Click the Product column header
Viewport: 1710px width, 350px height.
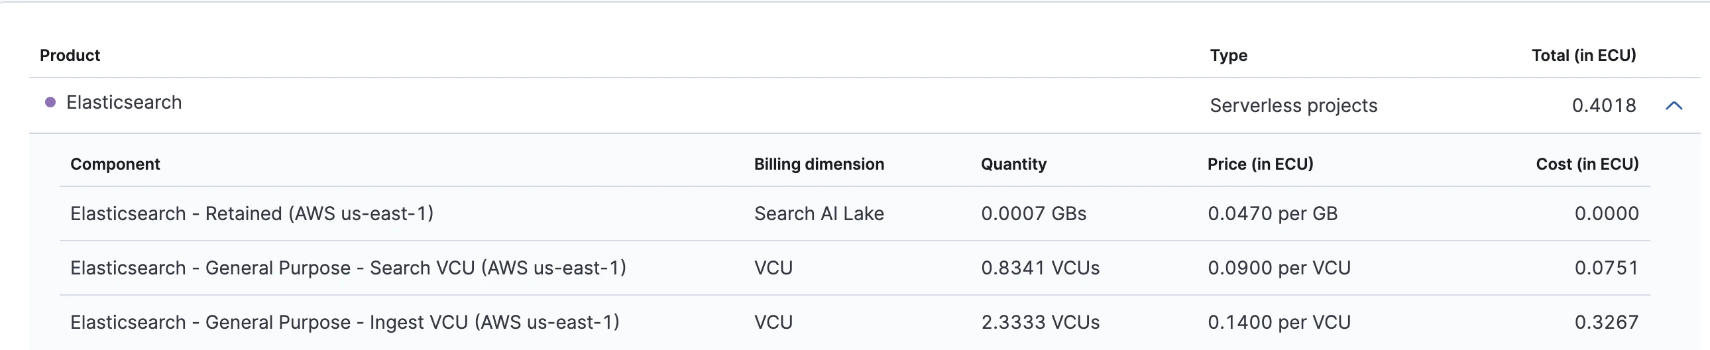70,55
